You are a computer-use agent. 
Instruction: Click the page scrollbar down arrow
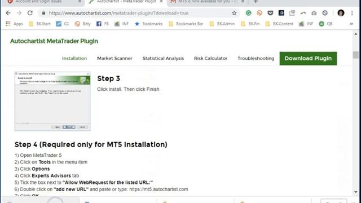(356, 192)
